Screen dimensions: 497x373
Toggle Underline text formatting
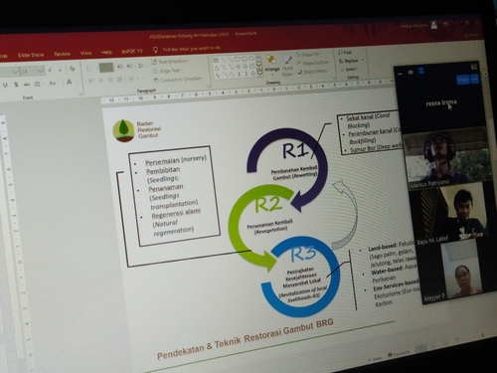tap(5, 86)
